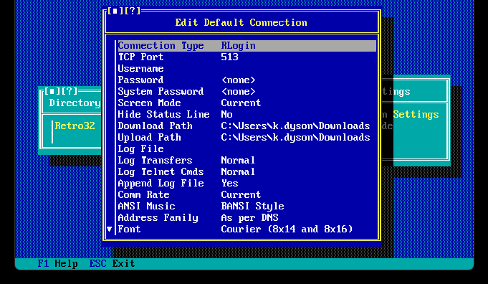Click the yellow Settings item in background window

click(x=416, y=114)
